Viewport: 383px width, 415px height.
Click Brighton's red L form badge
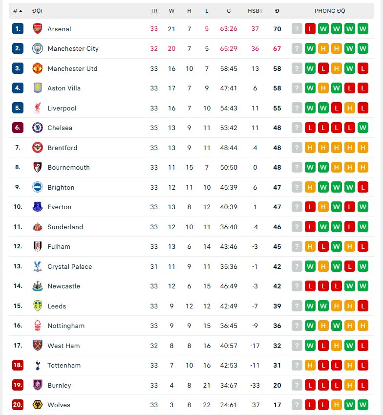(x=363, y=187)
